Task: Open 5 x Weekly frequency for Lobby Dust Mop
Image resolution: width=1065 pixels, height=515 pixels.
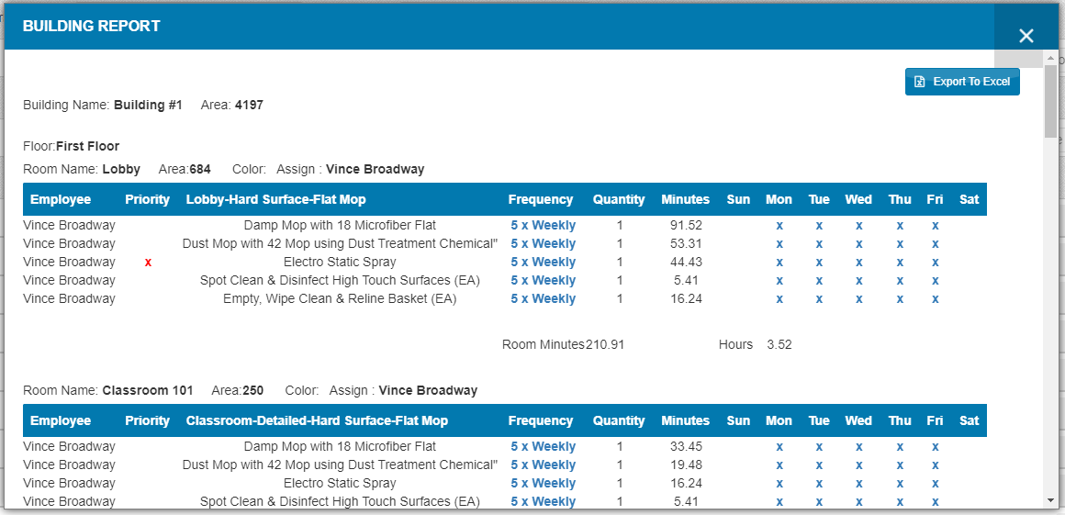Action: [543, 244]
